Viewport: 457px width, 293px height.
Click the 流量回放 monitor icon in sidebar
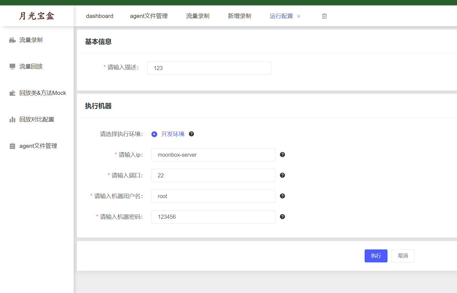click(x=12, y=66)
